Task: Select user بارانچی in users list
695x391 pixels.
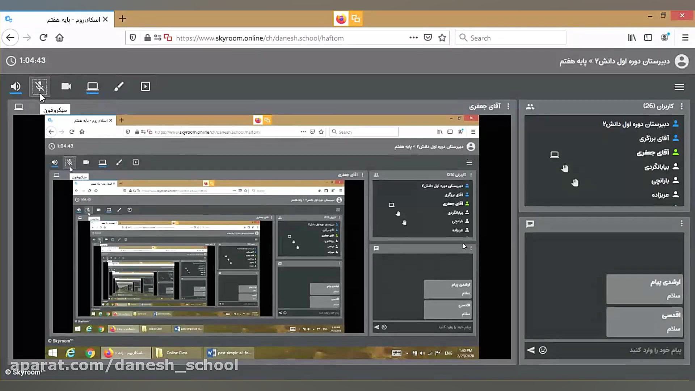Action: pos(660,181)
